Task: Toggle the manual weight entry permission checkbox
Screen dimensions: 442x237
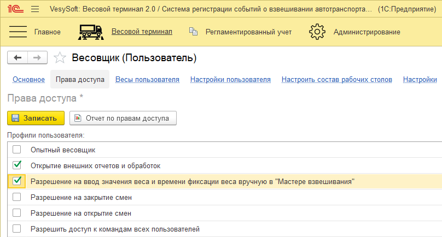Action: point(17,181)
